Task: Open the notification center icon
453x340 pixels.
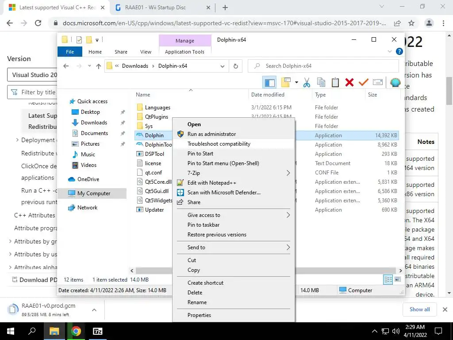Action: click(x=438, y=331)
